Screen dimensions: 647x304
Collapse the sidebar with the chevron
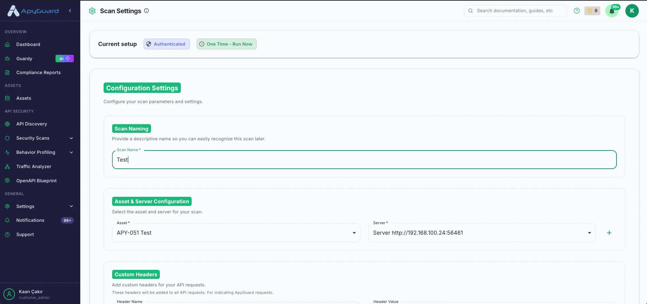[x=70, y=11]
